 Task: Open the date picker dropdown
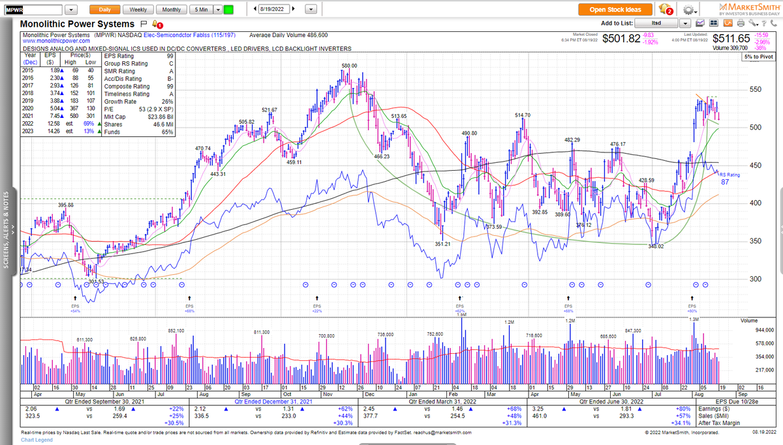pos(310,10)
